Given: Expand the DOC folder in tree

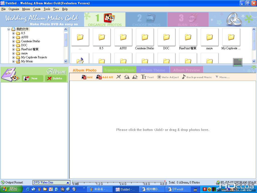Looking at the screenshot, I should coord(14,45).
